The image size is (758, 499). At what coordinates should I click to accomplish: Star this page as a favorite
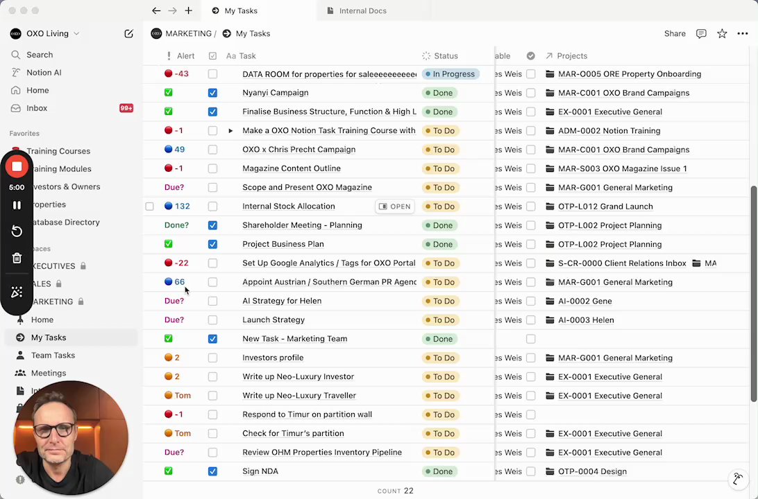click(x=722, y=33)
